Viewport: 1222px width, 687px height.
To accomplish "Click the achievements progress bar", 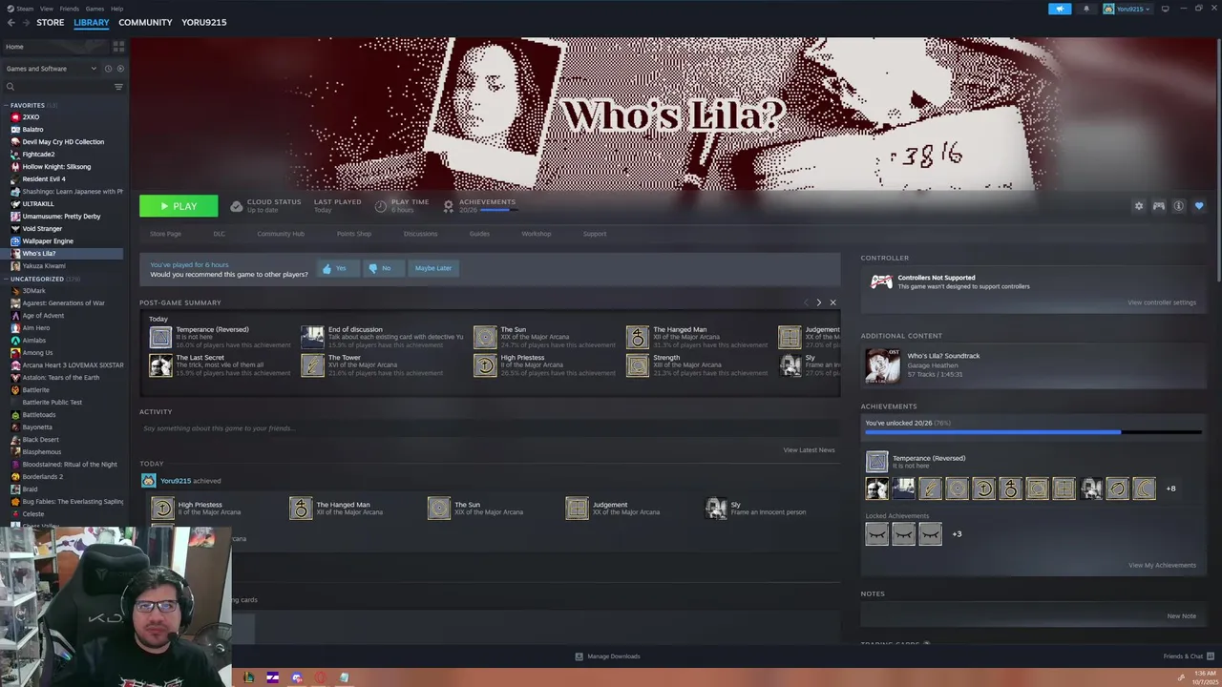I will click(x=1033, y=432).
